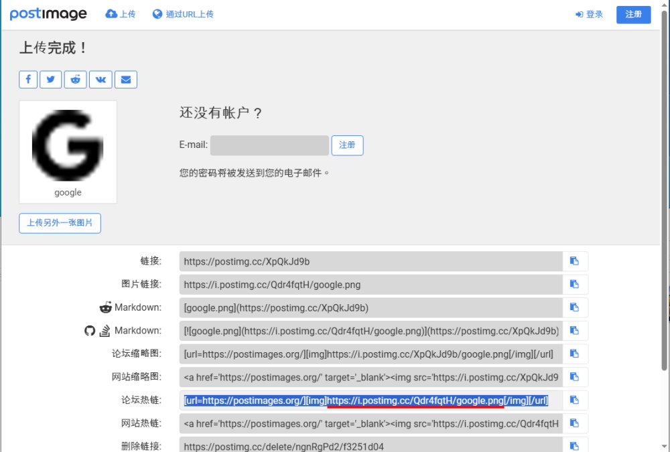The height and width of the screenshot is (452, 670).
Task: Copy the 链接 link field
Action: (x=575, y=261)
